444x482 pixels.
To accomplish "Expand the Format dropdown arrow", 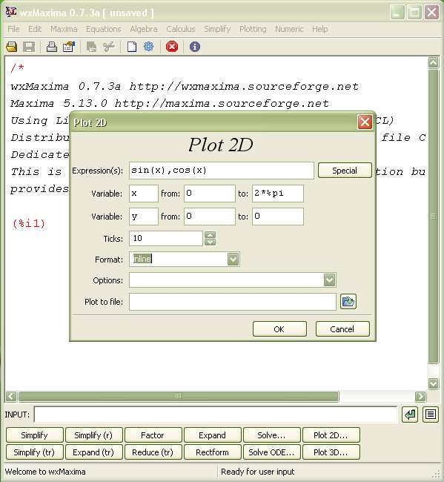I will tap(233, 259).
